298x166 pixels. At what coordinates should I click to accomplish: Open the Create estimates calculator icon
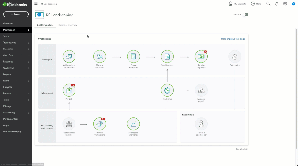click(133, 56)
